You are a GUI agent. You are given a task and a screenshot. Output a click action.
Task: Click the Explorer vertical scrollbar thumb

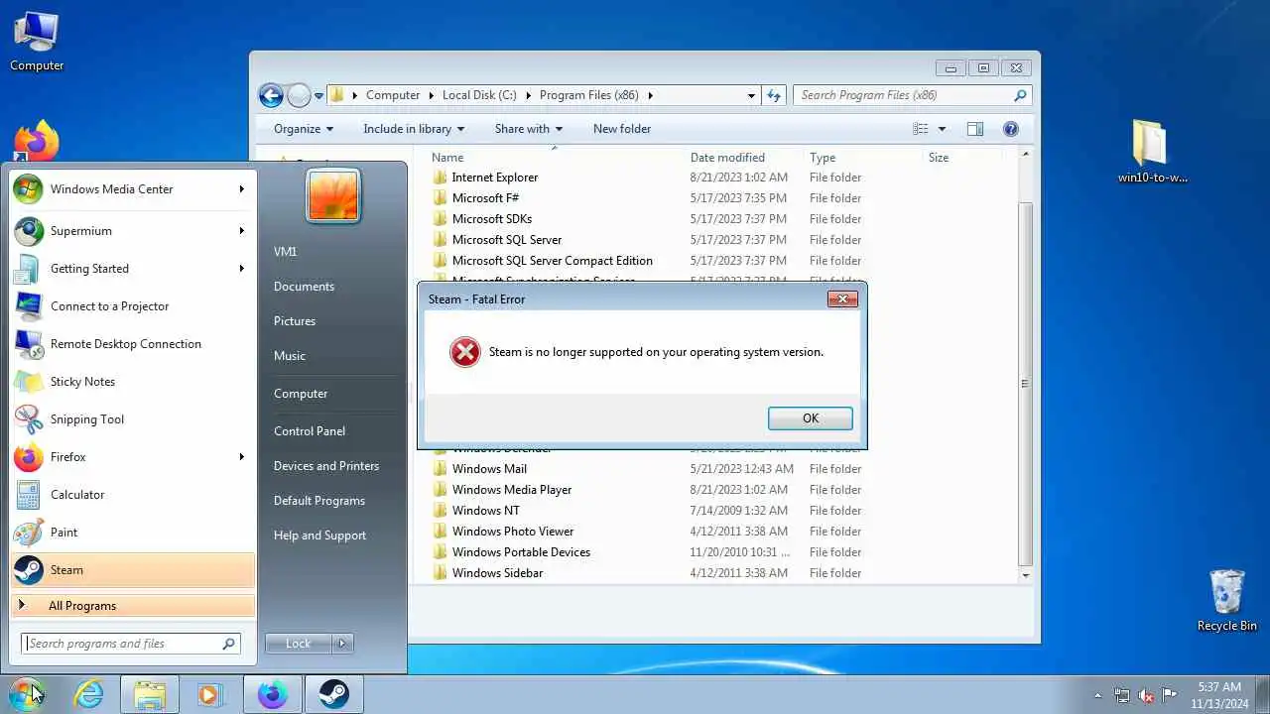[1026, 383]
